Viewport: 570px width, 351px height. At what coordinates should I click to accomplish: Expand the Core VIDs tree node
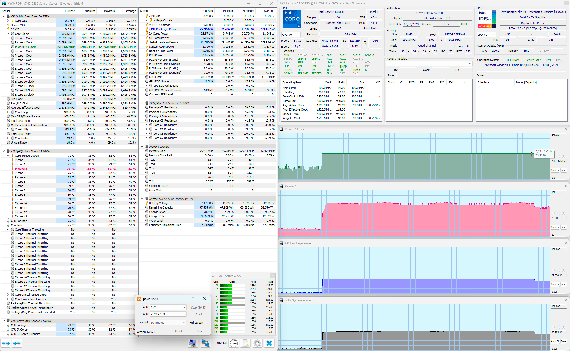pos(8,21)
